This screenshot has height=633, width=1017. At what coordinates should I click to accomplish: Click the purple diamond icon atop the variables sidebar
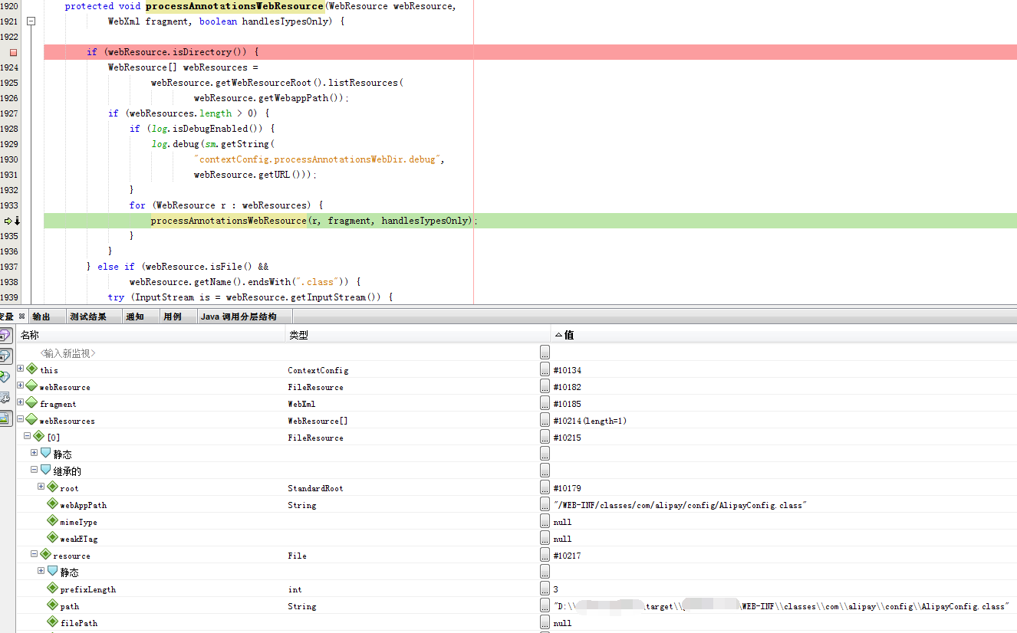tap(5, 335)
